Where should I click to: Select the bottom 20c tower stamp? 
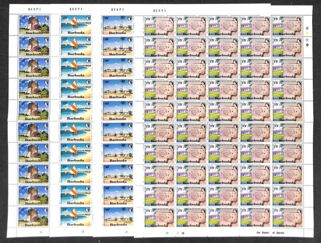coord(33,216)
